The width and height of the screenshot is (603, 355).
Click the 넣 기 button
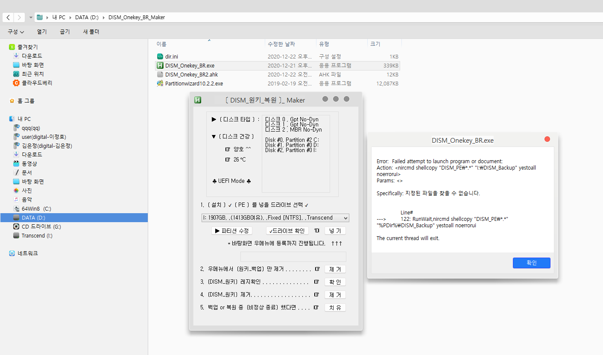(x=335, y=231)
